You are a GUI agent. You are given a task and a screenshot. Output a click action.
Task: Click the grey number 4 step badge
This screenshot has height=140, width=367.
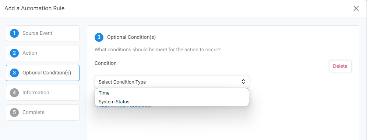pos(14,93)
